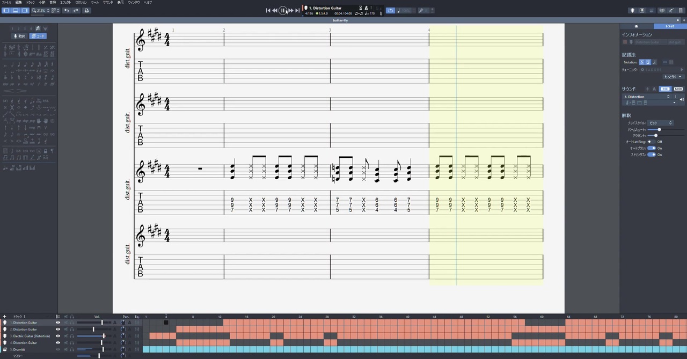The width and height of the screenshot is (687, 359).
Task: Click the butter-Fly document tab
Action: [x=339, y=20]
